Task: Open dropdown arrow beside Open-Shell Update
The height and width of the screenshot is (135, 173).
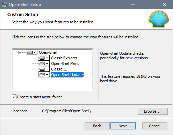Action: [47, 75]
